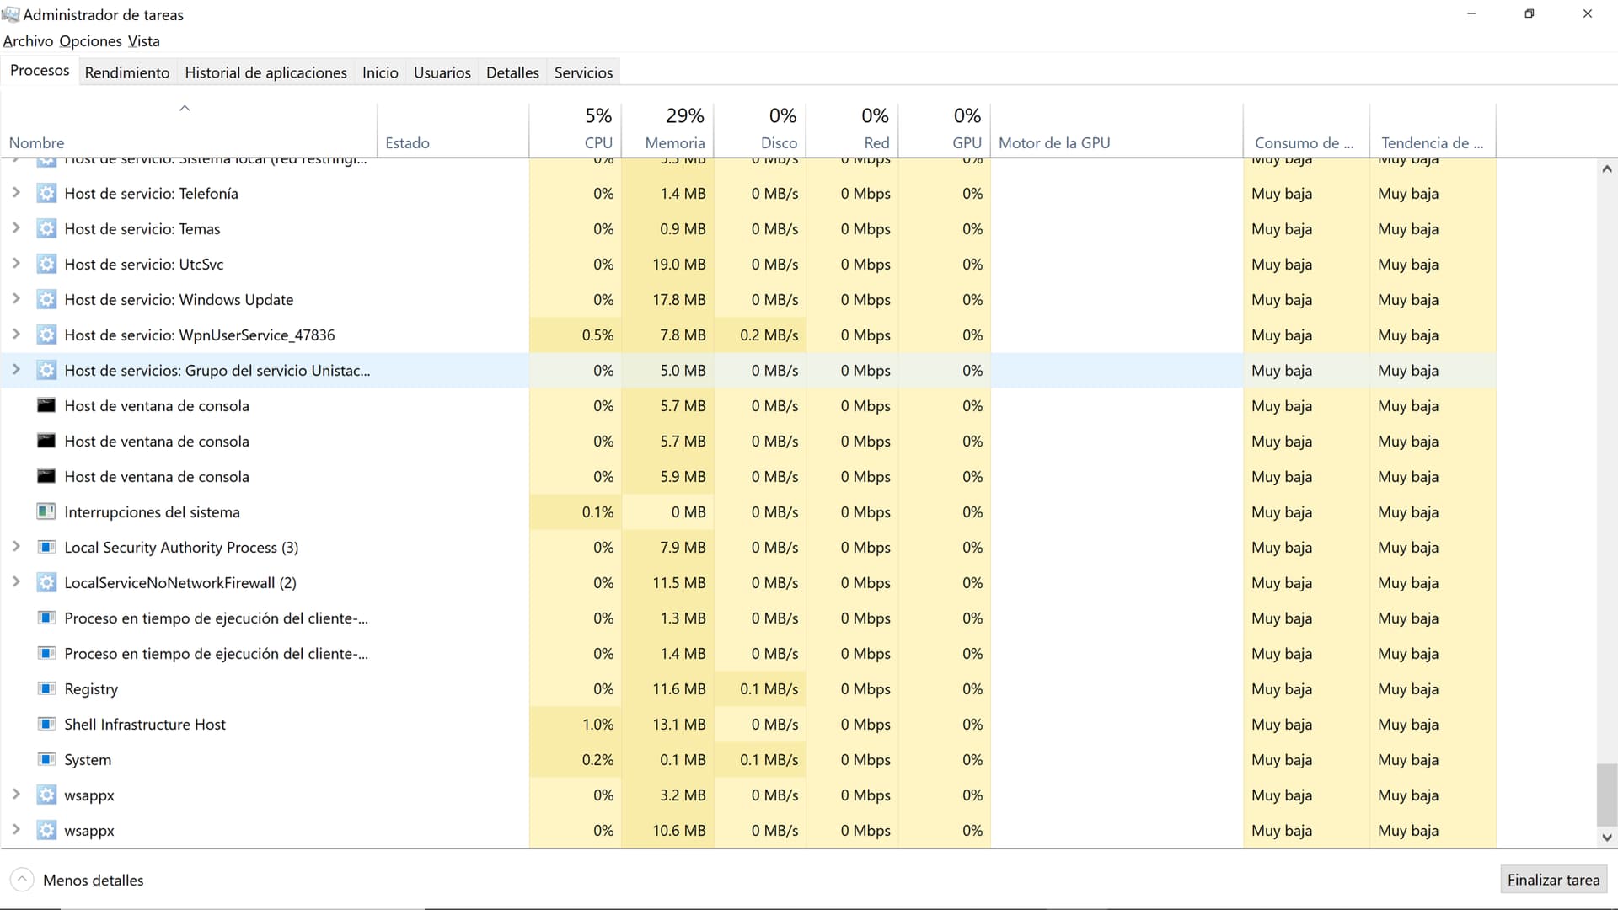Viewport: 1618px width, 910px height.
Task: Click the 17.8 MB memory value
Action: click(679, 300)
